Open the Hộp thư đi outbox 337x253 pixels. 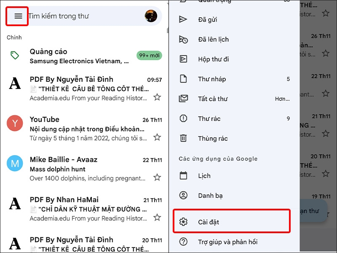[x=215, y=59]
